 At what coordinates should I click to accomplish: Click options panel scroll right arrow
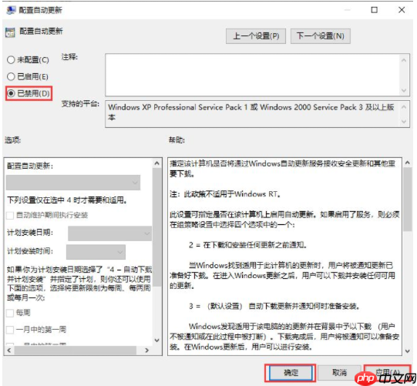(x=146, y=351)
